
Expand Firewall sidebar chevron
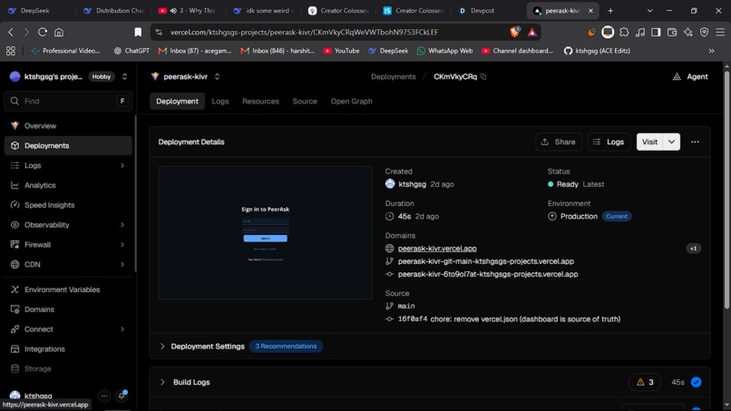point(122,244)
